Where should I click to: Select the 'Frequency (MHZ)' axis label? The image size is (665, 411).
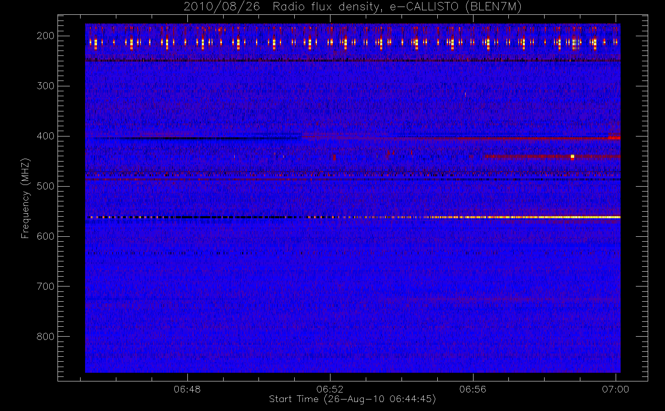click(25, 198)
